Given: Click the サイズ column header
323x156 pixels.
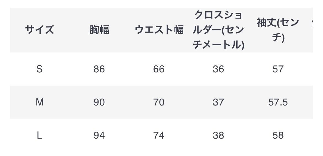Looking at the screenshot, I should [x=39, y=30].
